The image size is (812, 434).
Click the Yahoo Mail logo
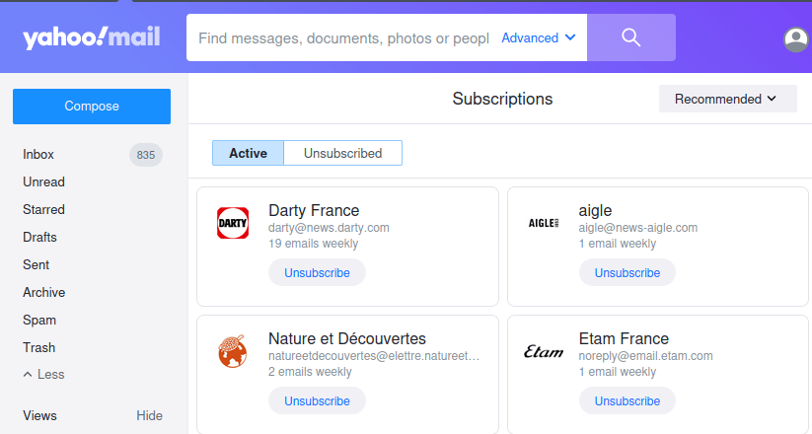pyautogui.click(x=91, y=37)
